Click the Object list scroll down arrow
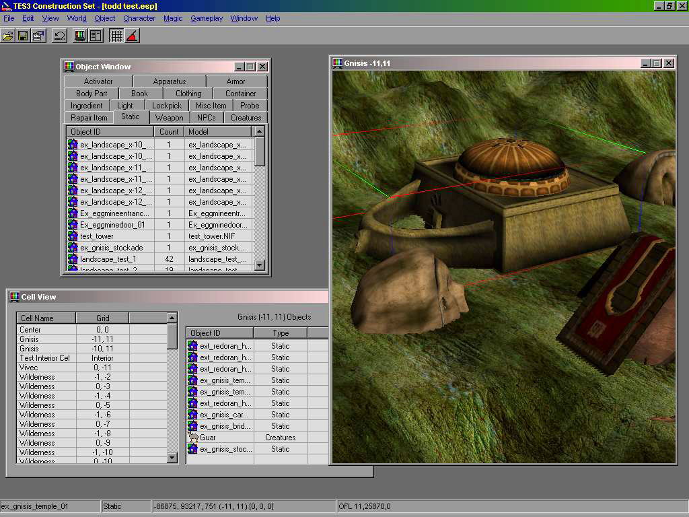689x517 pixels. pos(260,265)
